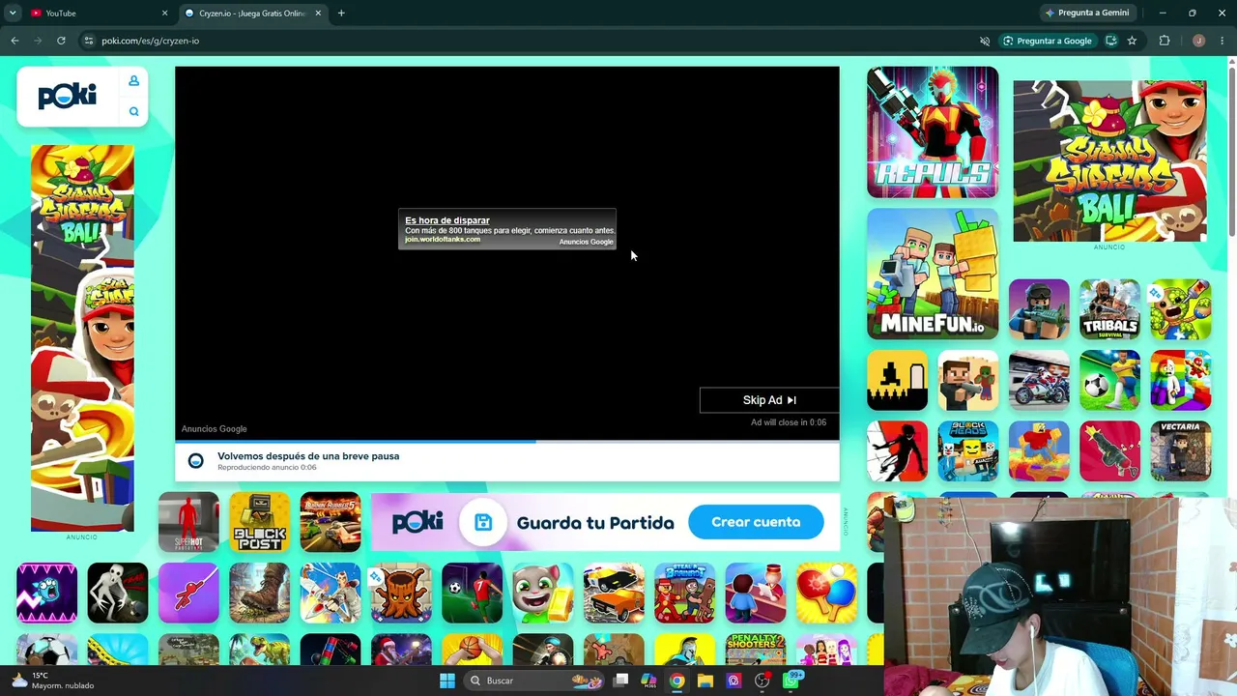Open the Vectaria game thumbnail
1237x696 pixels.
pos(1181,450)
